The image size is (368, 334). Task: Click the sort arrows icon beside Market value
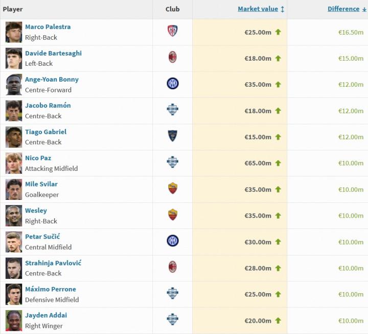coord(283,9)
